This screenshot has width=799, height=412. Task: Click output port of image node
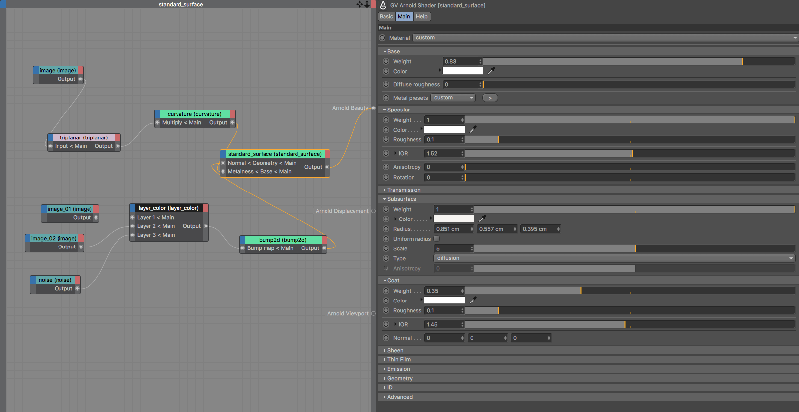pyautogui.click(x=80, y=79)
